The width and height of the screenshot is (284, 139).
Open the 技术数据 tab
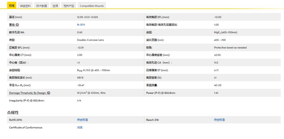tap(42, 6)
